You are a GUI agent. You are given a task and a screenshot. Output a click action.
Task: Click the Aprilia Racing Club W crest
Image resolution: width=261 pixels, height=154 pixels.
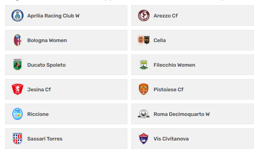pos(18,15)
